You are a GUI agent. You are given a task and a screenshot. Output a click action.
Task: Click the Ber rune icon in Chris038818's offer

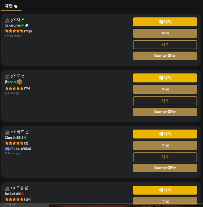[7, 132]
